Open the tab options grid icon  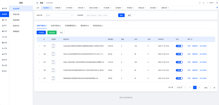coord(217,8)
